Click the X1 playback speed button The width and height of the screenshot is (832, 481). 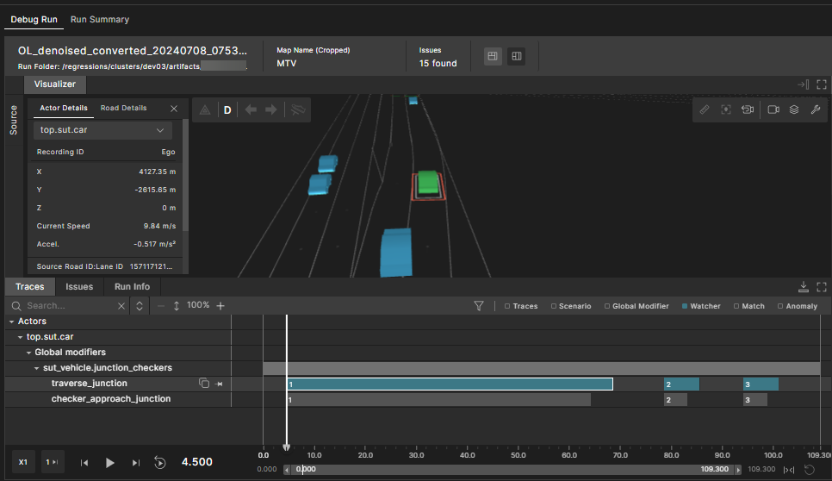click(23, 463)
